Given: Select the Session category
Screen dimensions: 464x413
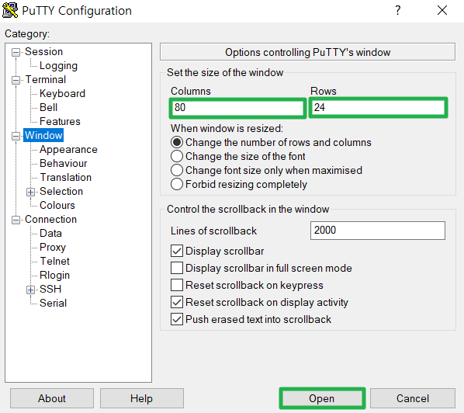Looking at the screenshot, I should click(43, 51).
